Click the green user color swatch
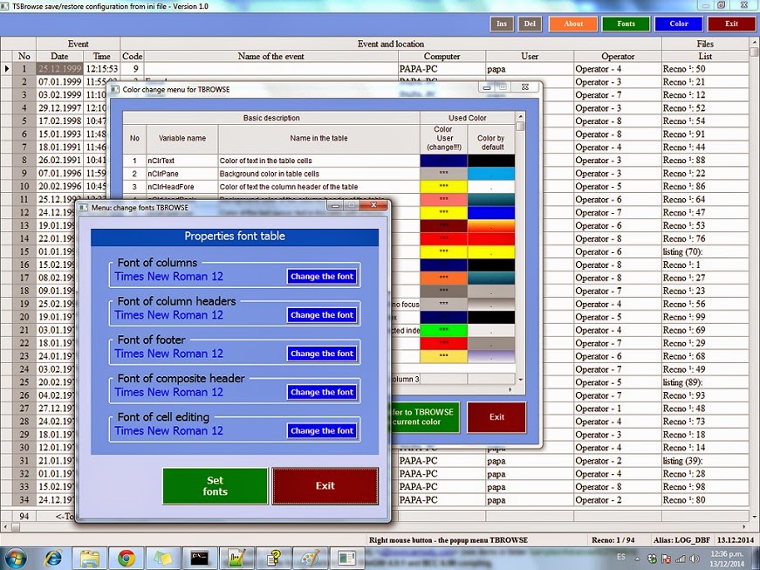The height and width of the screenshot is (570, 760). [443, 330]
